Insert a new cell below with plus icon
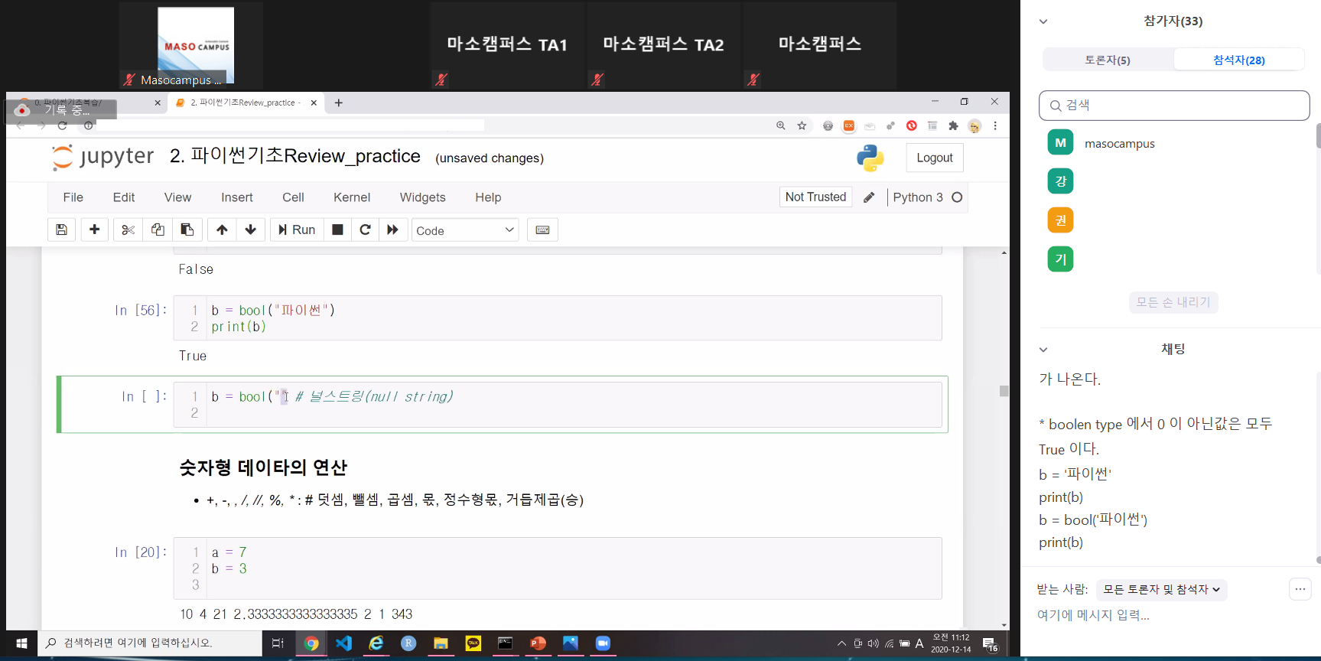 (95, 230)
